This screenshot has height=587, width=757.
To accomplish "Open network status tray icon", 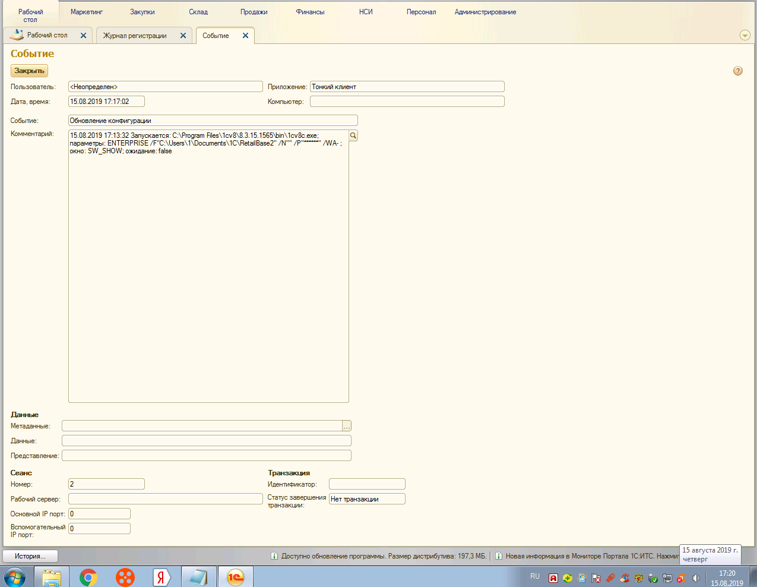I will click(667, 578).
